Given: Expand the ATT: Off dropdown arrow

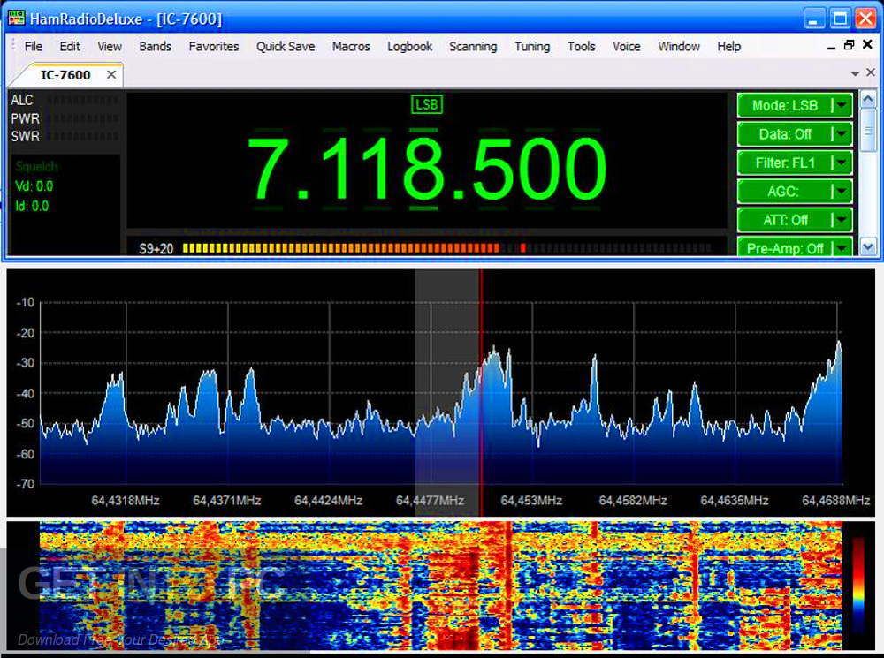Looking at the screenshot, I should (x=842, y=220).
